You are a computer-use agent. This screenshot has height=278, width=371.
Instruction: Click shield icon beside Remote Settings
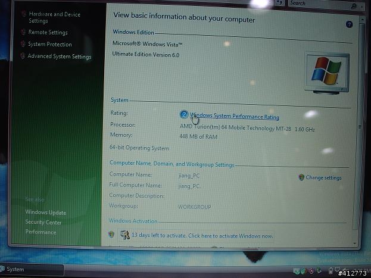[x=23, y=32]
